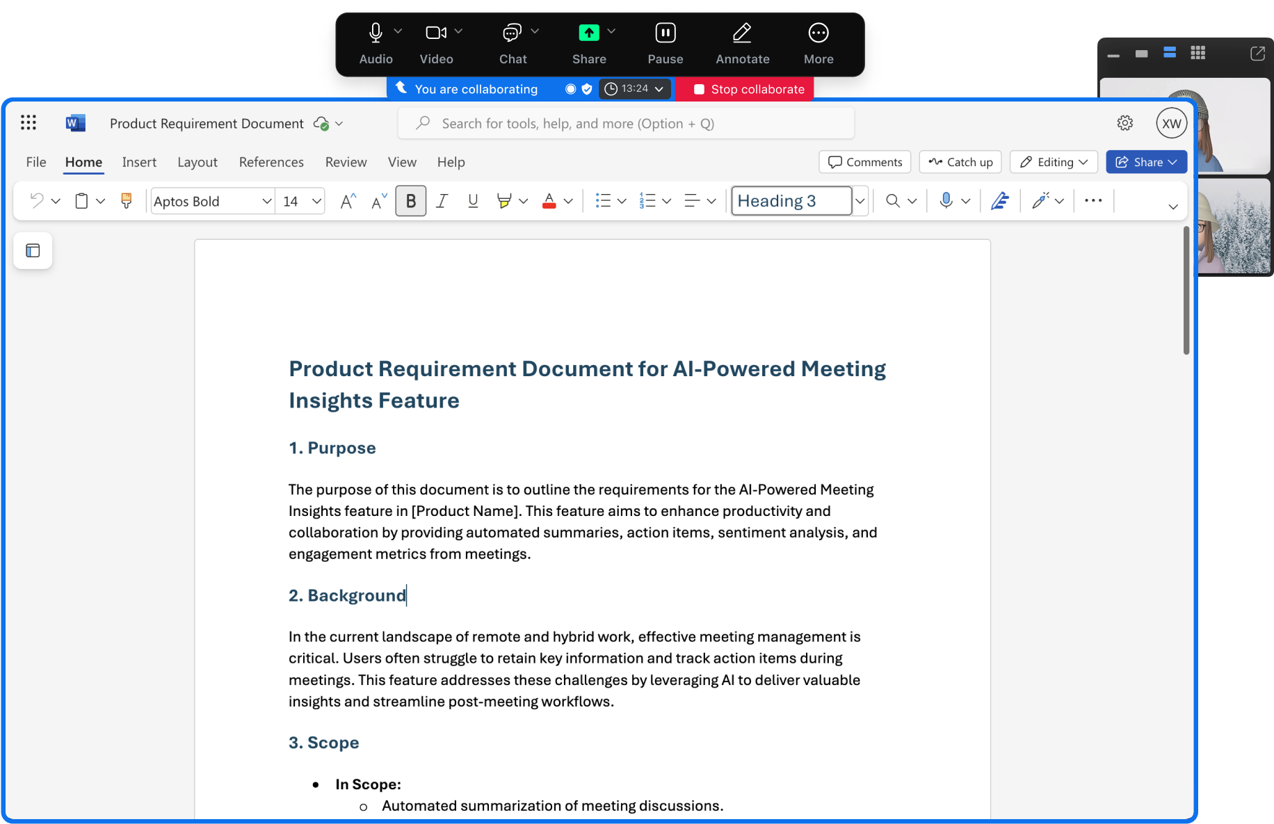Toggle Underline formatting

(473, 201)
